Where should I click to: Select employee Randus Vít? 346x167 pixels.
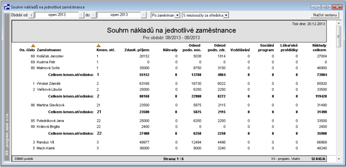(45, 142)
